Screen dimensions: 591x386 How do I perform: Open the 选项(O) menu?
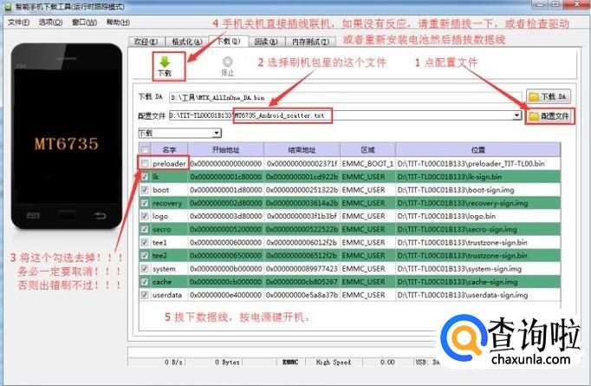50,23
